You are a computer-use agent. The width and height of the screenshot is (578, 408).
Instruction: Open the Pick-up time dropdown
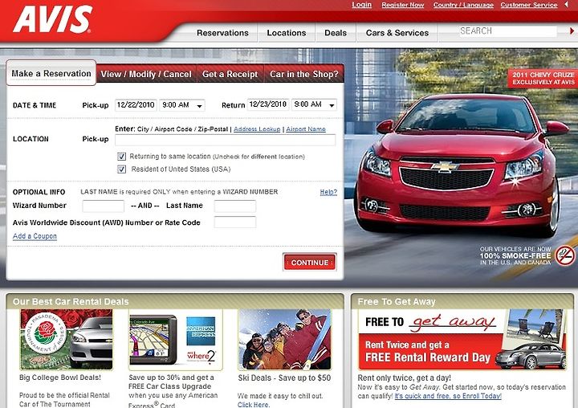[182, 105]
